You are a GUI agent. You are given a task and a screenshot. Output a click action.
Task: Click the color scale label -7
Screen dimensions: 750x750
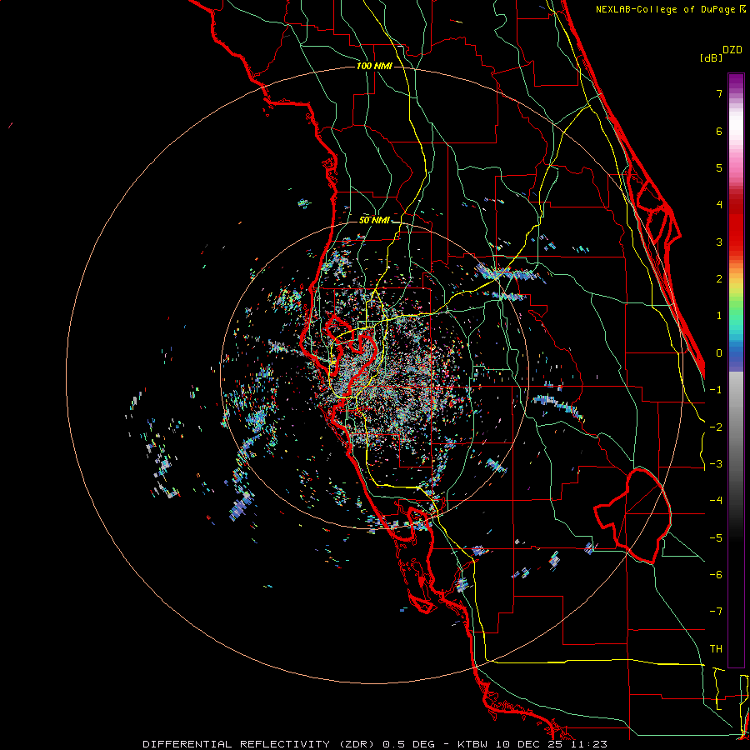coord(716,612)
